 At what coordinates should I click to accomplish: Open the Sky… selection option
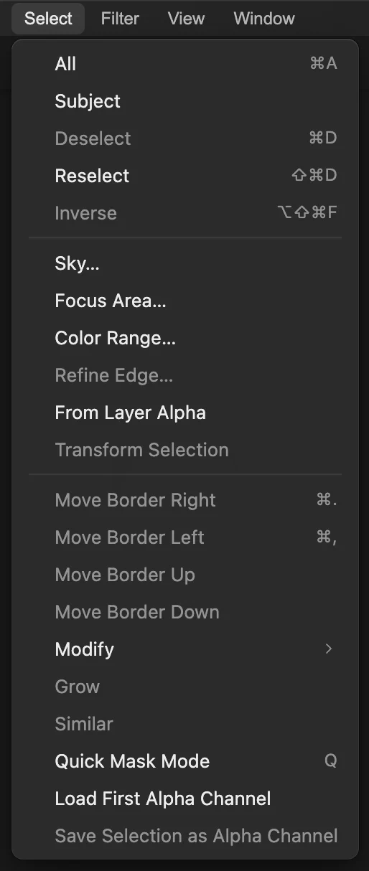point(185,263)
